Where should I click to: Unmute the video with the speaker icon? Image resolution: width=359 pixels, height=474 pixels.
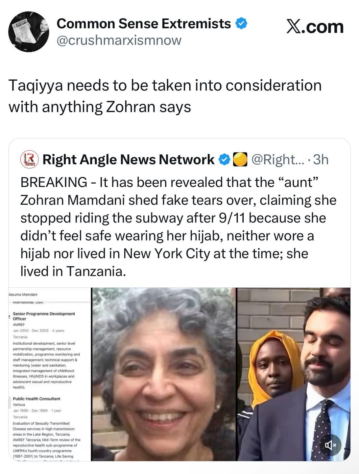pos(331,445)
